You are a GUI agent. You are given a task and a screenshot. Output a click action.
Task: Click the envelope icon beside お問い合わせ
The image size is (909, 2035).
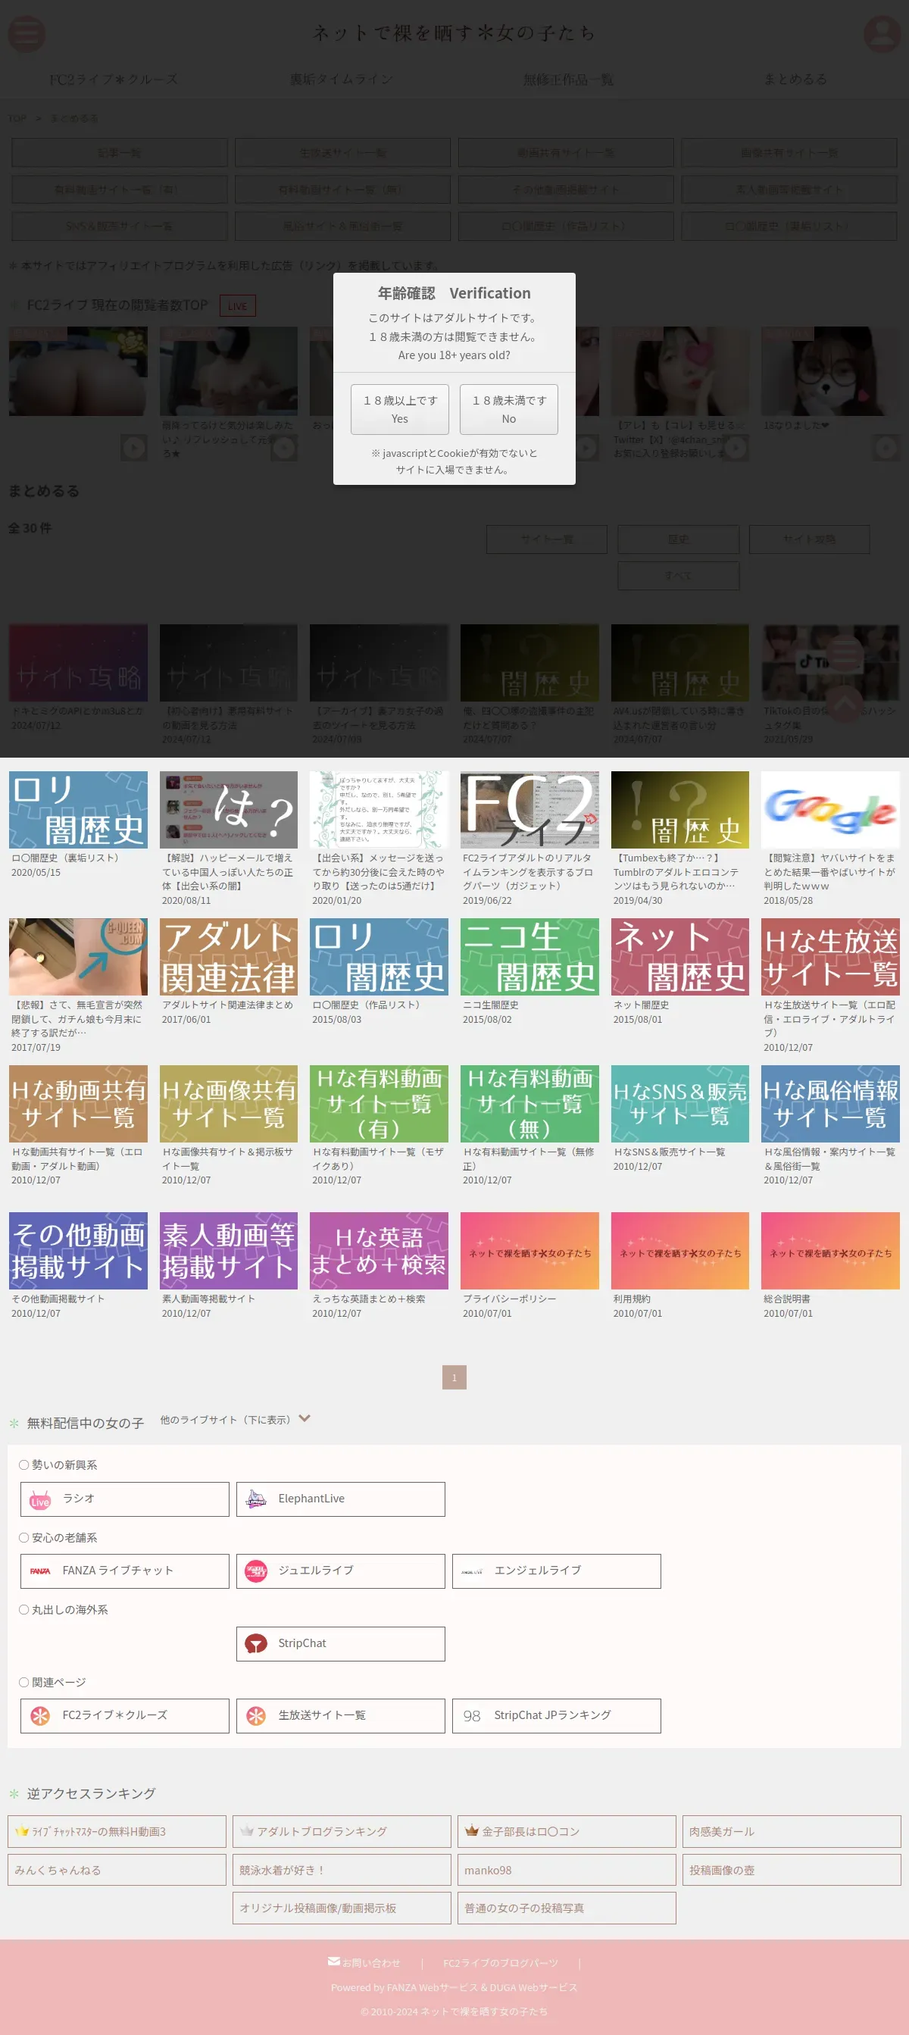pos(334,1962)
